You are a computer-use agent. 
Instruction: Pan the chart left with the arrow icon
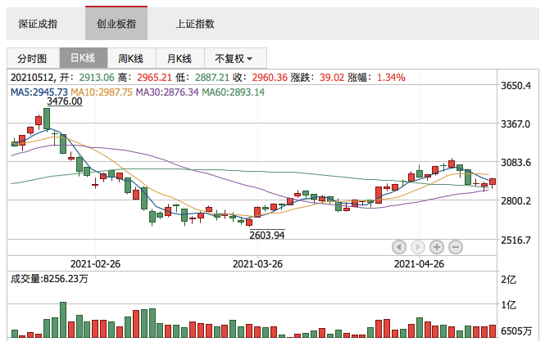tap(398, 247)
